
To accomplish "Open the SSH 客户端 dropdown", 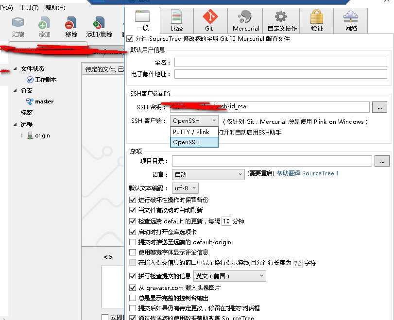I will tap(194, 121).
